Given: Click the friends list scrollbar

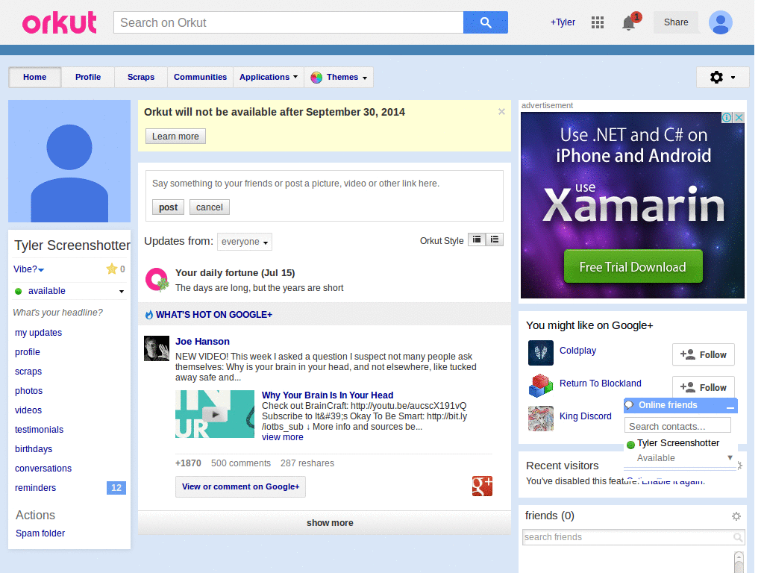Looking at the screenshot, I should 739,562.
